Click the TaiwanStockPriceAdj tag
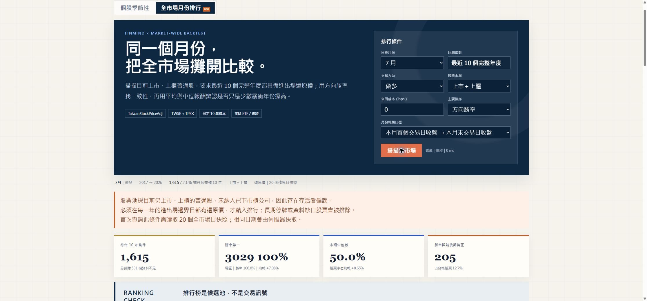The width and height of the screenshot is (647, 301). point(145,114)
